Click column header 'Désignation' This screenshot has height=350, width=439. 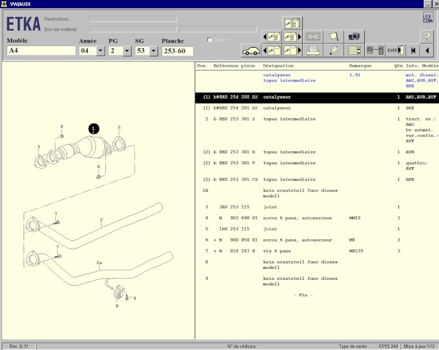click(x=278, y=66)
